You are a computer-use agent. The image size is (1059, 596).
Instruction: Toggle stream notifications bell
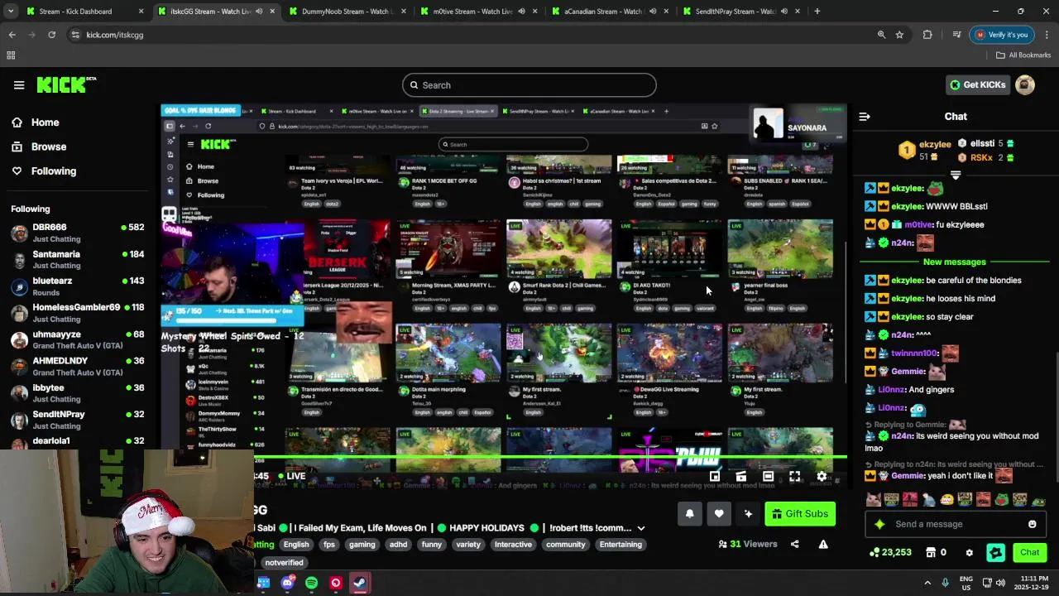689,513
